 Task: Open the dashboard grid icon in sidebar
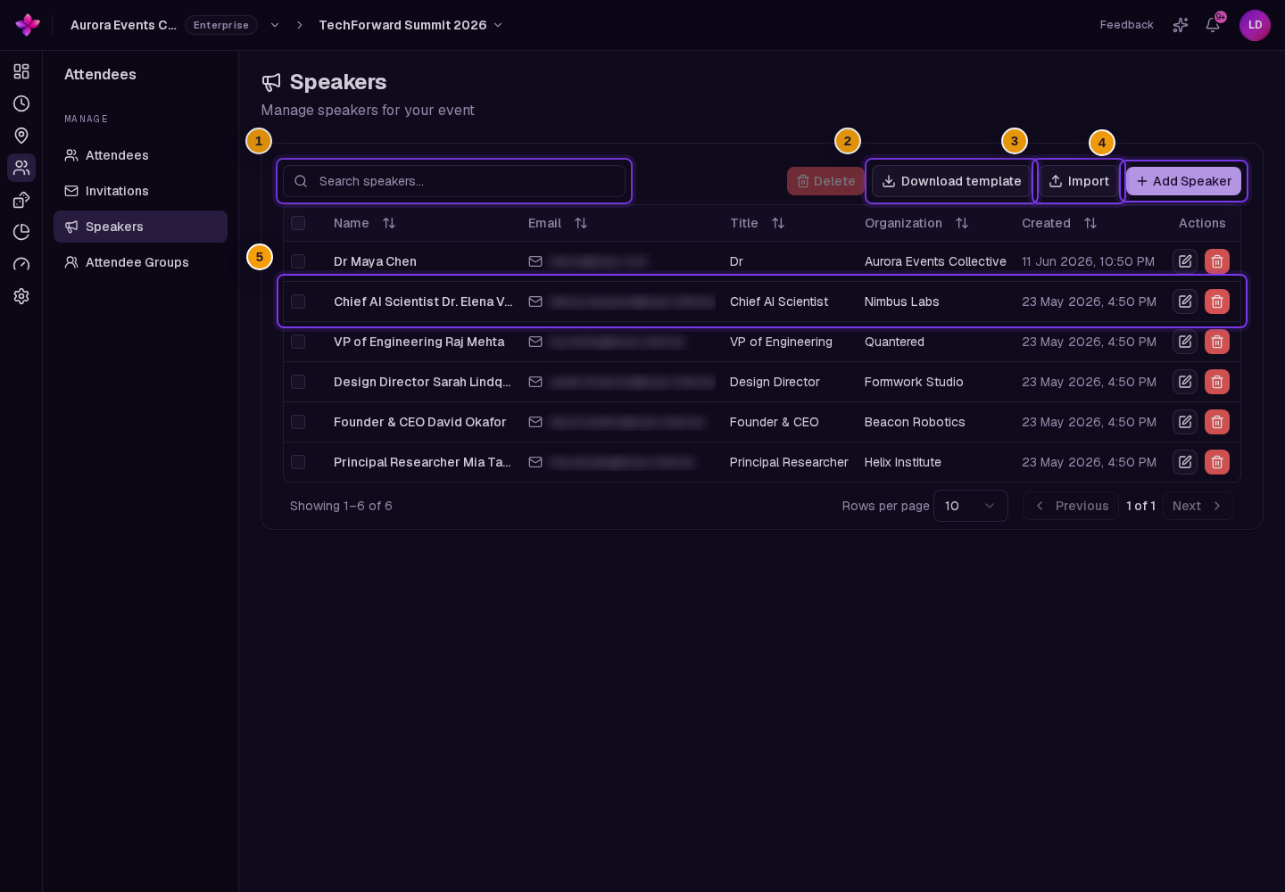tap(21, 71)
